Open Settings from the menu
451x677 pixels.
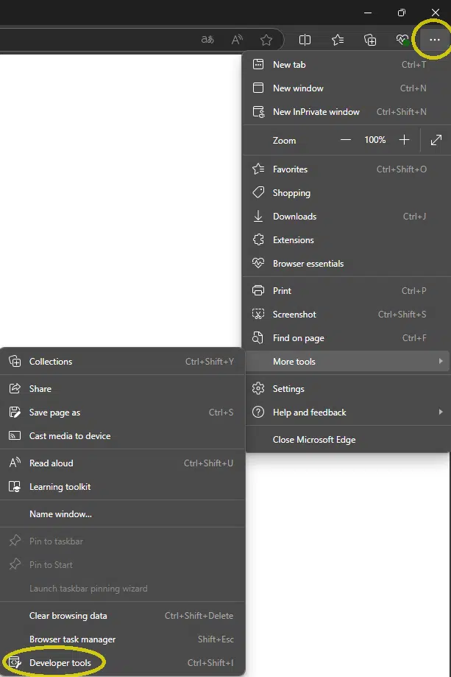click(288, 389)
